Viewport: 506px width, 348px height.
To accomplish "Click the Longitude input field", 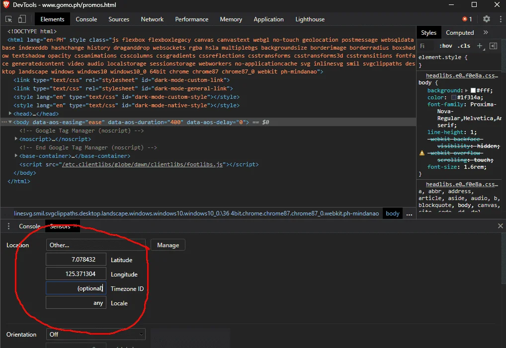I will pos(76,274).
